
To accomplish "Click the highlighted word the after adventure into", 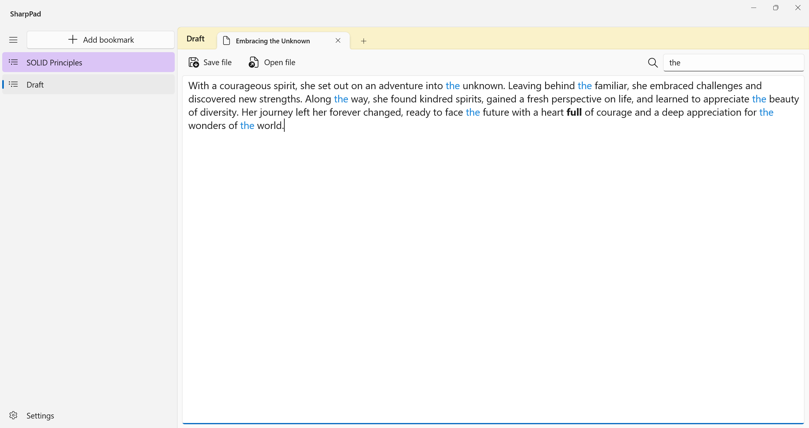I will (x=453, y=85).
